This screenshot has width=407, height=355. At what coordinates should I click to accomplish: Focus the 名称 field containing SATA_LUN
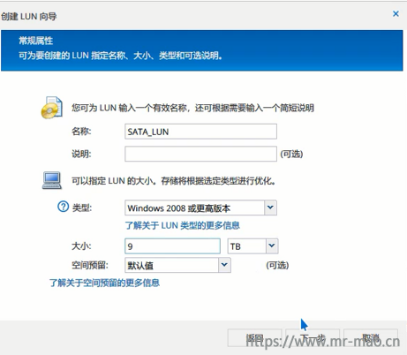point(200,132)
